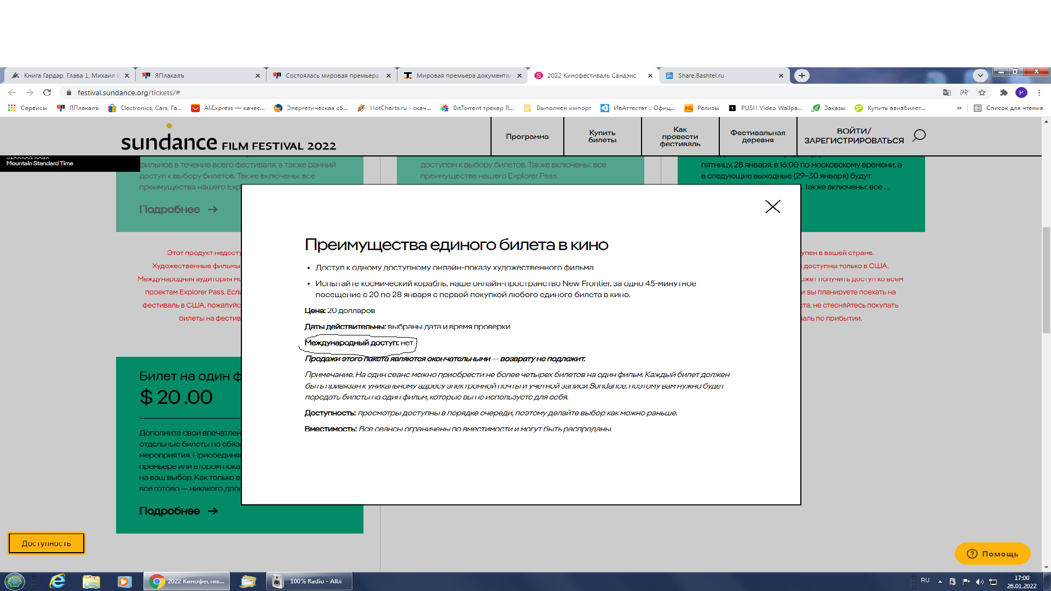Close the ЯПлакалъ tab
The width and height of the screenshot is (1051, 591).
point(258,76)
